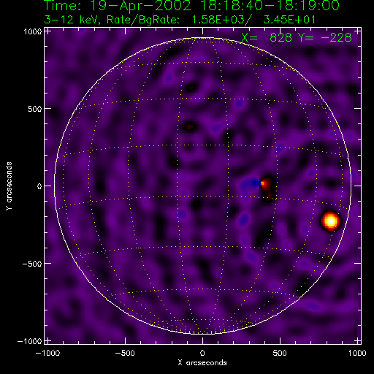Image resolution: width=374 pixels, height=374 pixels.
Task: Click the Rate/BgRate value 1.58E+03
Action: [218, 20]
